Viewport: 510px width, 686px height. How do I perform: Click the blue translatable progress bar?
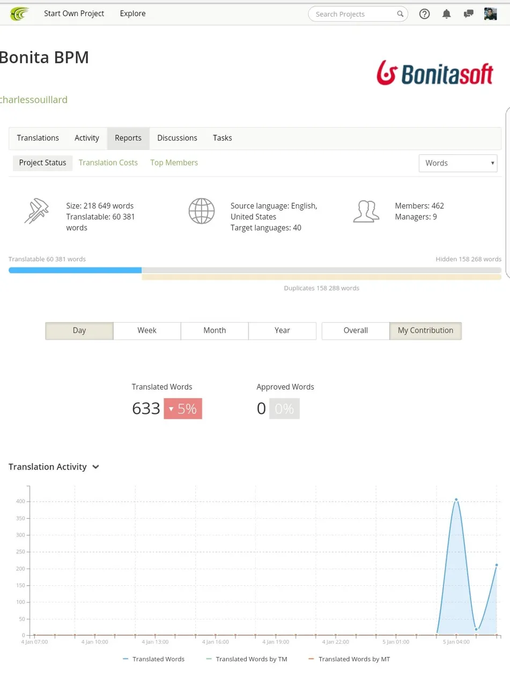click(x=75, y=270)
